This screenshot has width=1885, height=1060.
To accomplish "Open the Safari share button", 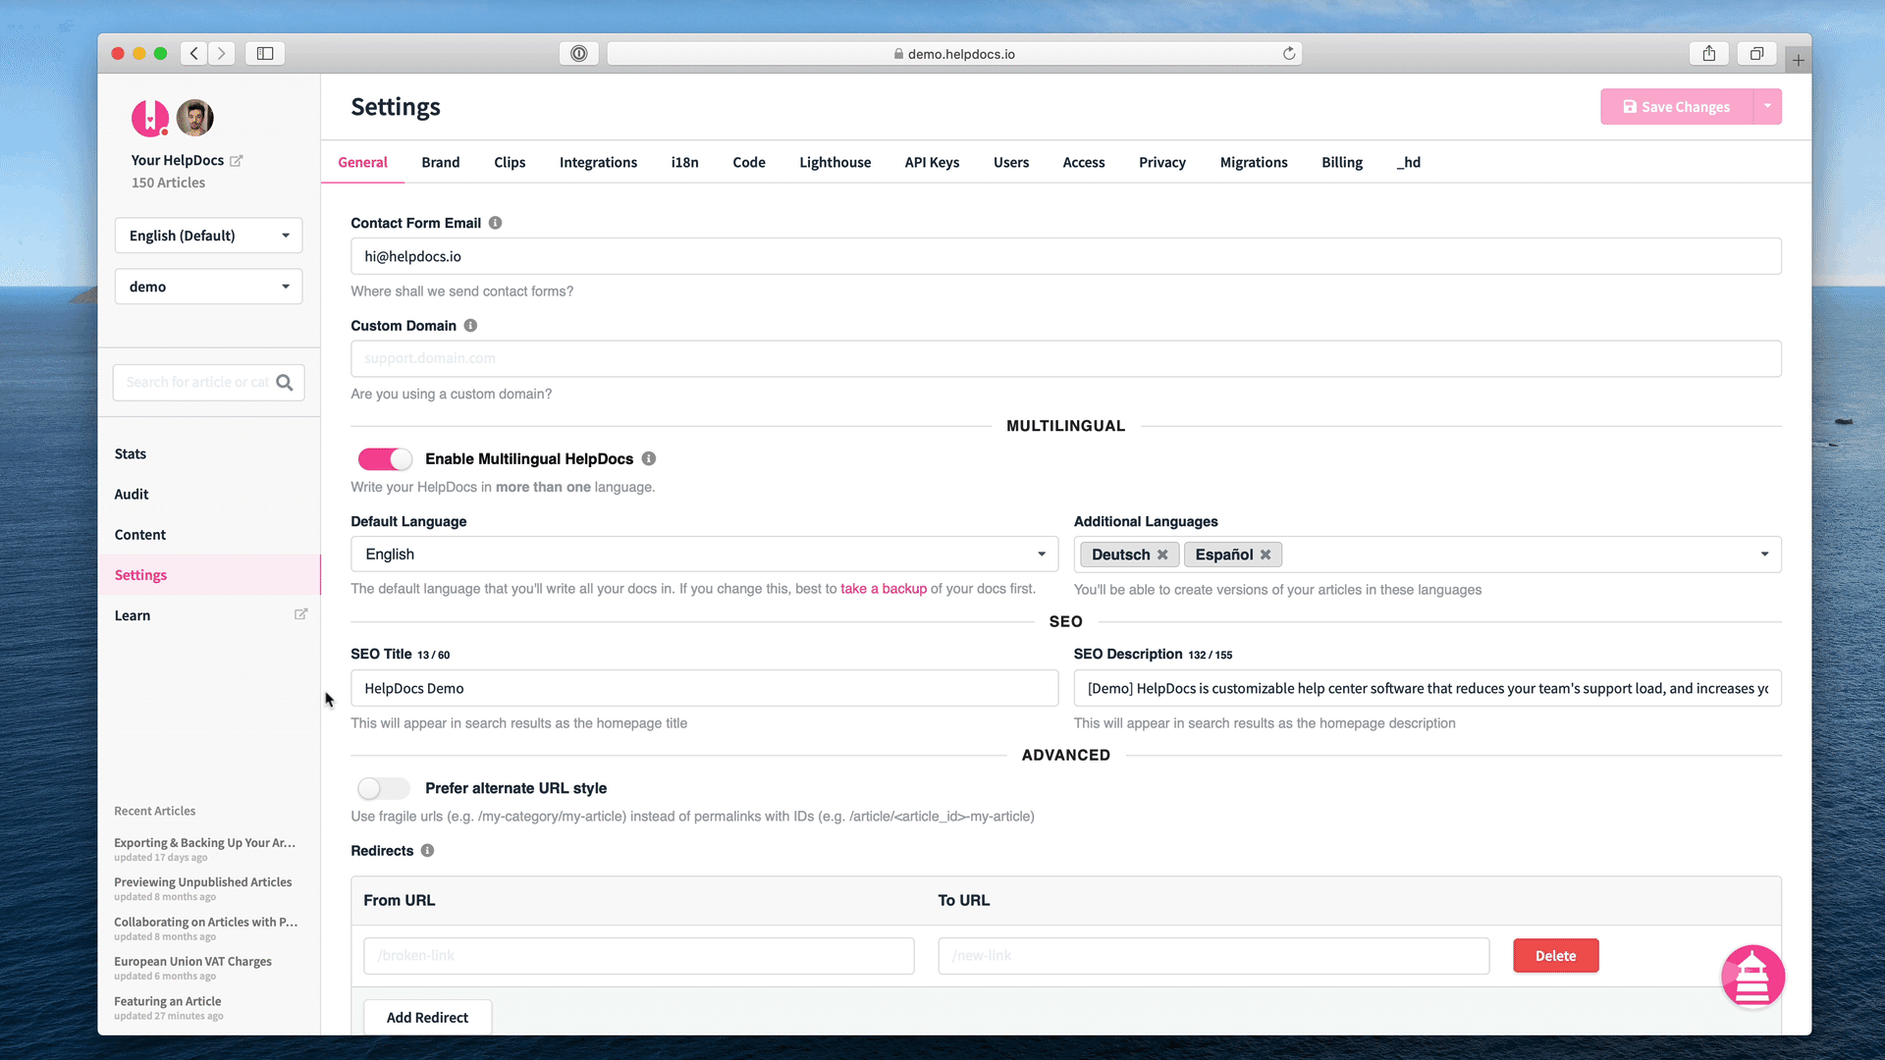I will point(1709,53).
